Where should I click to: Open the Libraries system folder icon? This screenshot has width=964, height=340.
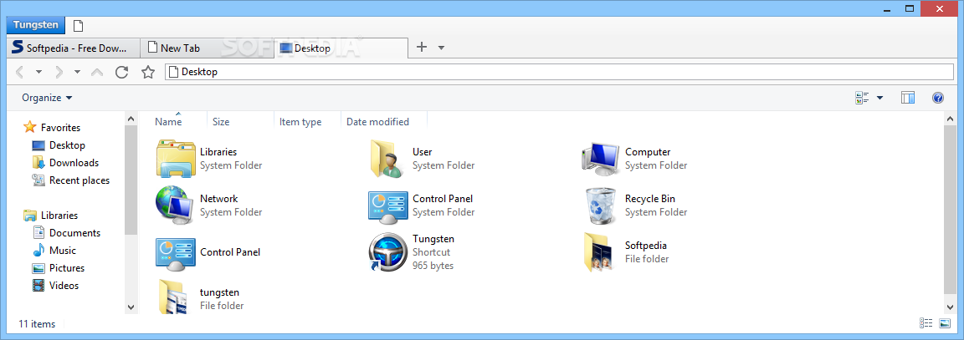(177, 159)
